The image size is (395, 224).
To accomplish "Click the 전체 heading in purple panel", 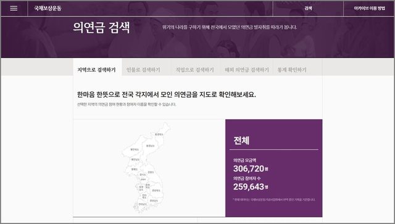I will (x=241, y=140).
